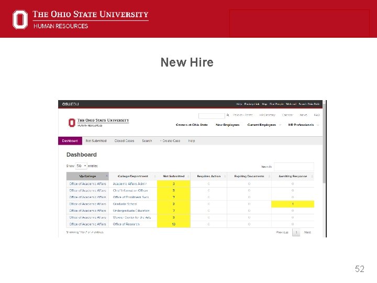The height and width of the screenshot is (283, 377).
Task: Open the Graduate School department link
Action: pos(125,204)
